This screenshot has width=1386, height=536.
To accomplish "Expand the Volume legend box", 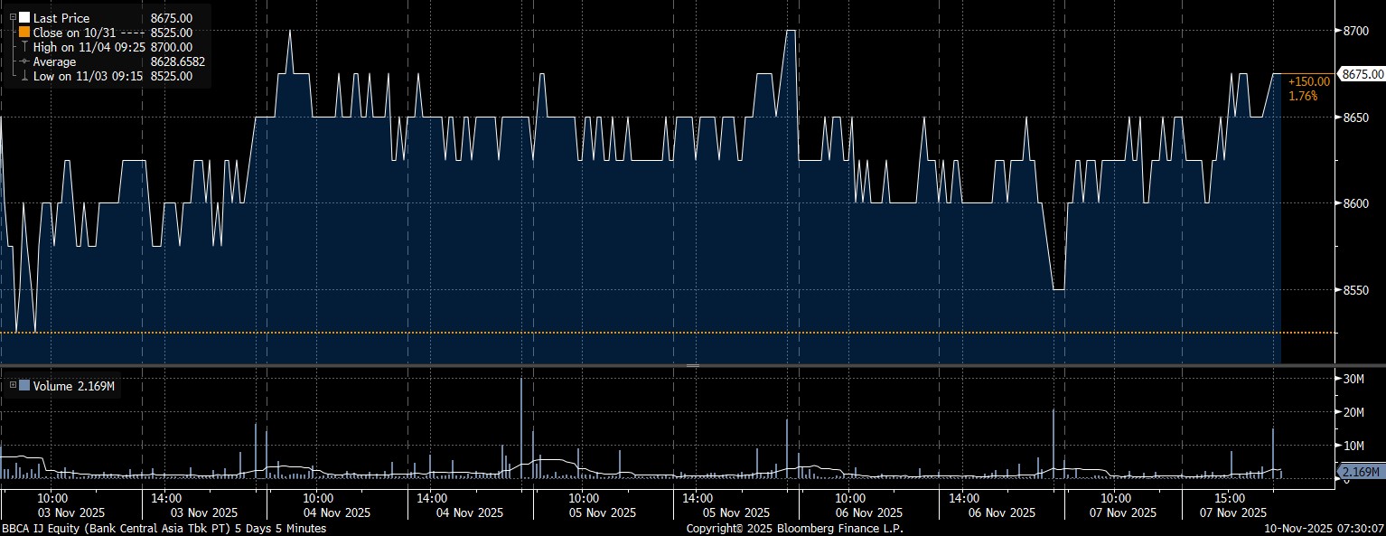I will point(13,386).
